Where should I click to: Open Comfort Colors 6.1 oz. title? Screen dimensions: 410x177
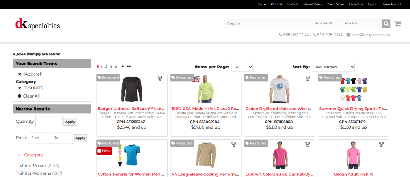click(279, 174)
